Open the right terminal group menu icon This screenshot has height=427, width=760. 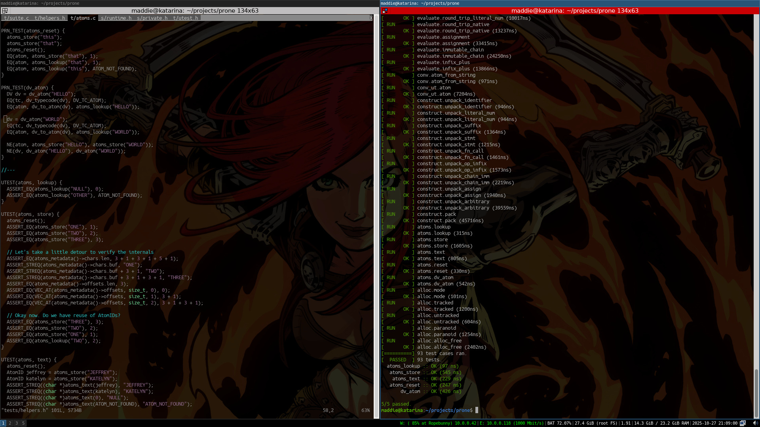click(385, 11)
